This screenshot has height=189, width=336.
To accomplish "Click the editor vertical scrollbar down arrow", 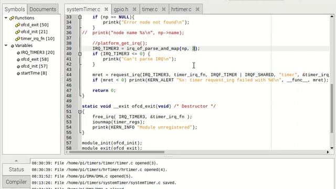I will coord(332,148).
